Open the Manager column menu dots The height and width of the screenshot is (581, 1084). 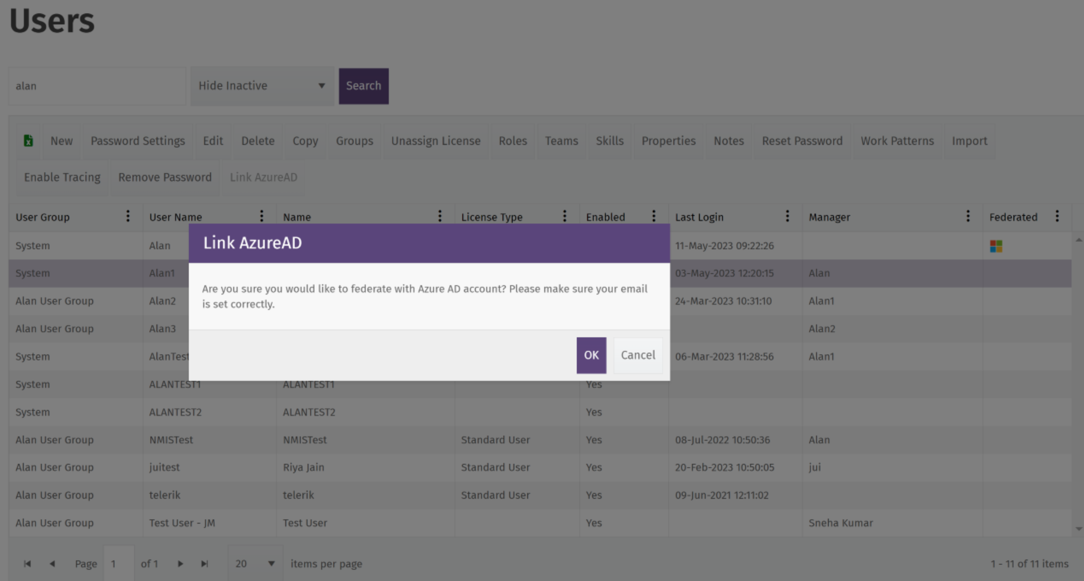point(968,216)
